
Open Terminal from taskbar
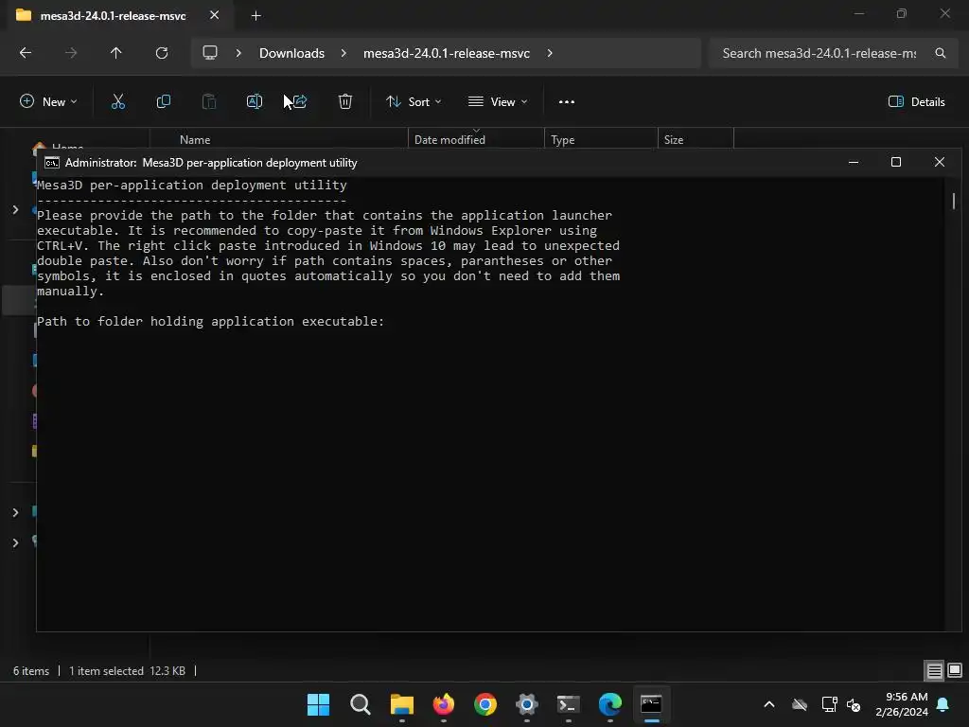569,704
